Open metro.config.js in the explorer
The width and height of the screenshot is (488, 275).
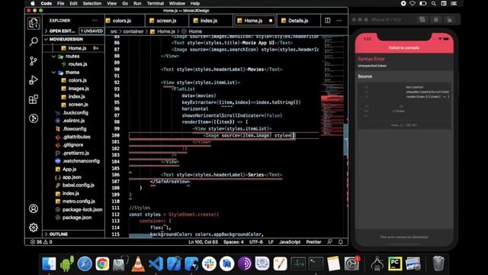click(79, 202)
